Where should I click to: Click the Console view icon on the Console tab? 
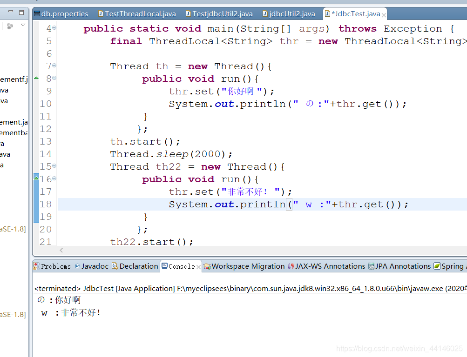[164, 266]
